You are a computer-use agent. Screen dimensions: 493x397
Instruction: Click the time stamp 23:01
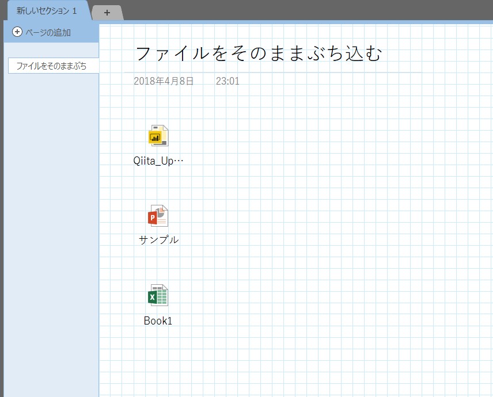pyautogui.click(x=227, y=81)
